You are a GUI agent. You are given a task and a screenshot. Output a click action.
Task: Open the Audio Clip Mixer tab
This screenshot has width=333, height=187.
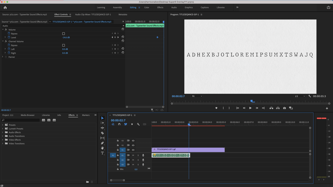[x=93, y=15]
